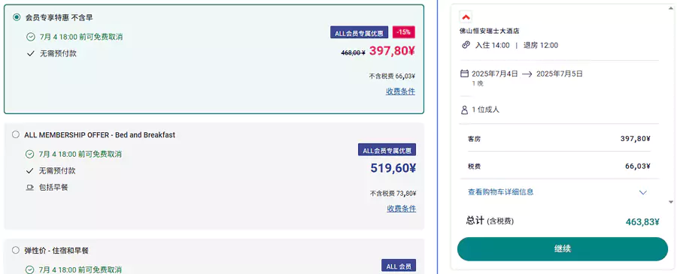Click the clock icon in the Bed and Breakfast offer
The height and width of the screenshot is (274, 677).
pyautogui.click(x=30, y=154)
